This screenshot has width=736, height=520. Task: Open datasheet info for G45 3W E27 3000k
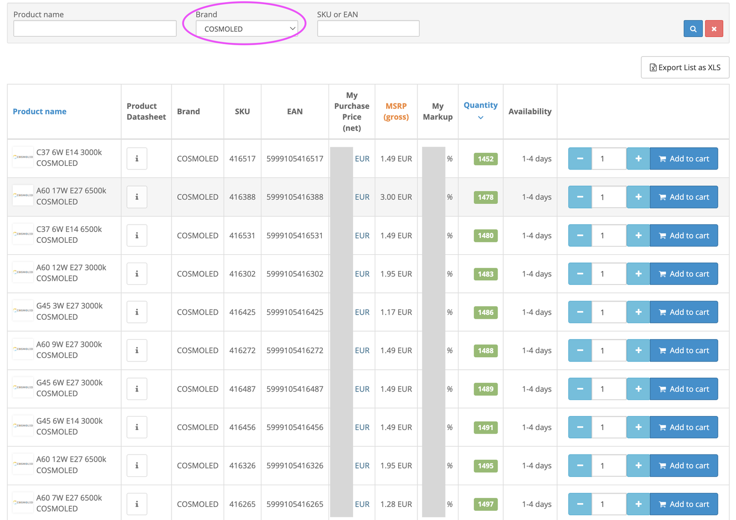click(137, 312)
